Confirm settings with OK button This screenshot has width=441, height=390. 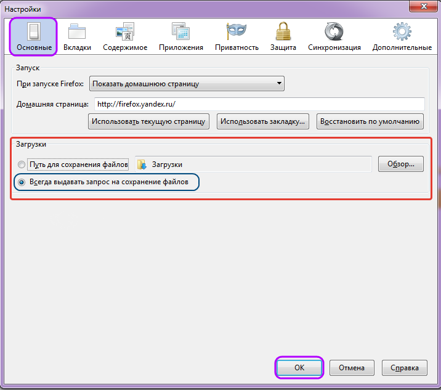tap(299, 367)
